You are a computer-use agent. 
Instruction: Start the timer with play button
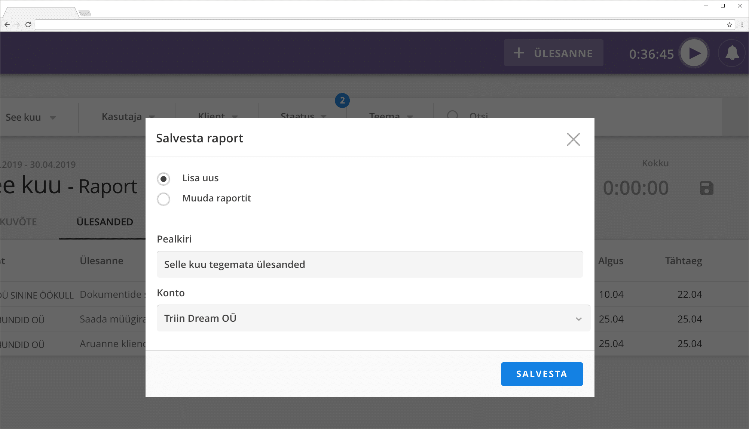(x=694, y=53)
